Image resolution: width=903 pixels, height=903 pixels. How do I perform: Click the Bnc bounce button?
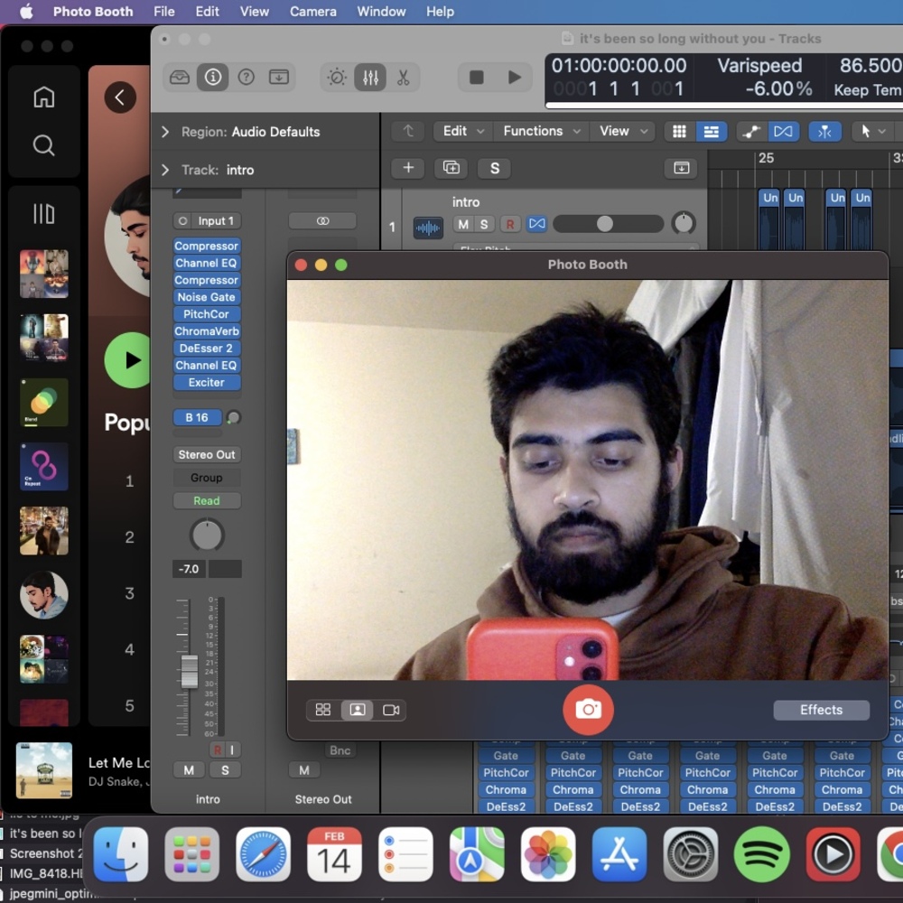pos(340,750)
